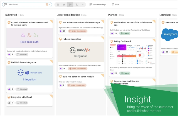Select the Kanban board view icon
The image size is (178, 116).
coord(70,4)
